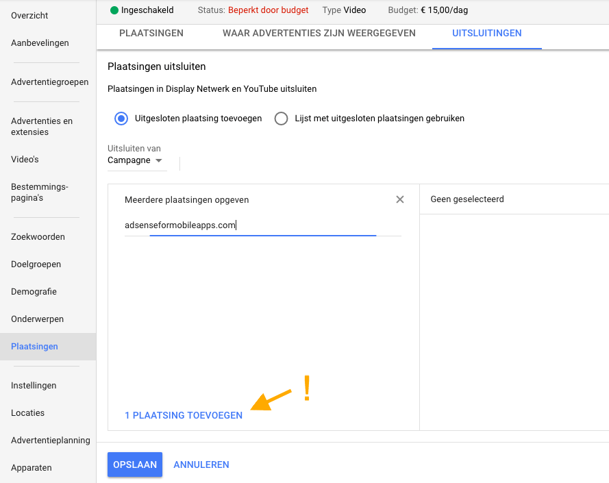Choose Lijst met uitgesloten plaatsingen gebruiken
Image resolution: width=609 pixels, height=483 pixels.
pyautogui.click(x=281, y=119)
